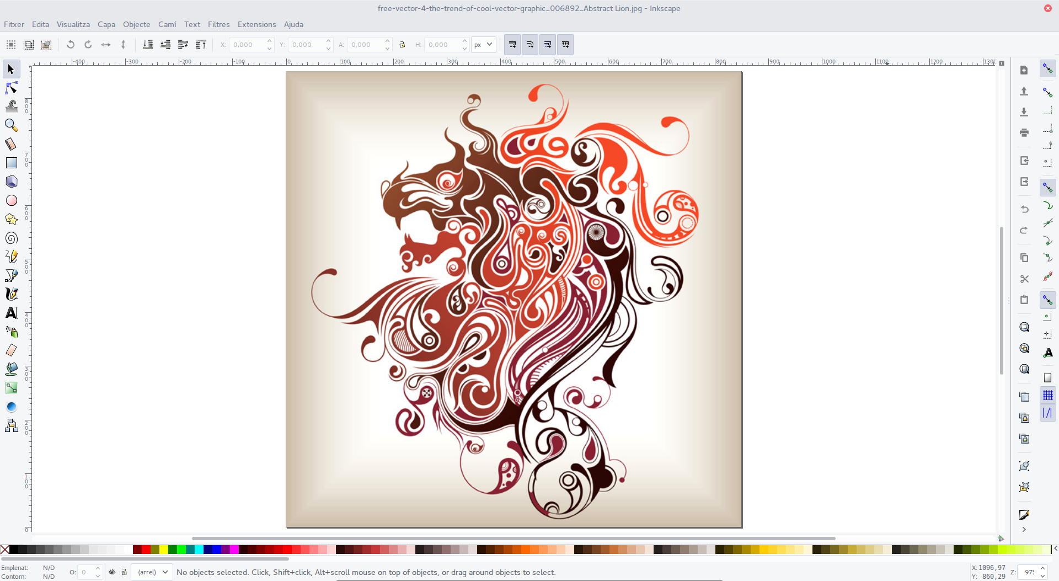Select the Selector arrow tool

pos(11,70)
